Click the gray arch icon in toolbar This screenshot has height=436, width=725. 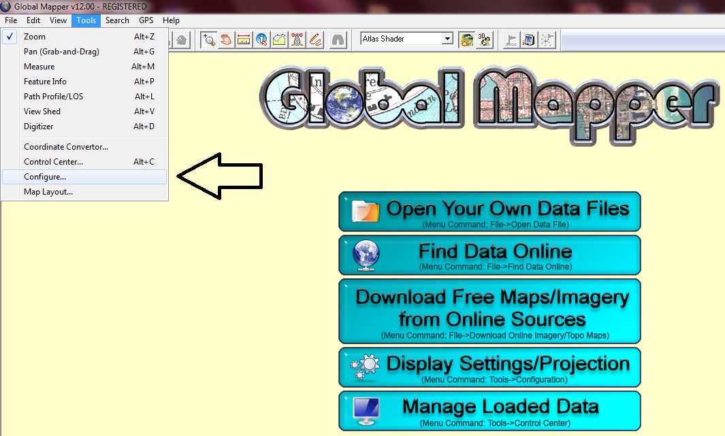tap(338, 39)
